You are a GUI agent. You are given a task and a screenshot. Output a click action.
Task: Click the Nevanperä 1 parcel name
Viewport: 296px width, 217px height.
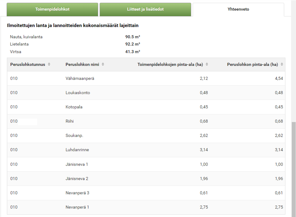(x=77, y=207)
